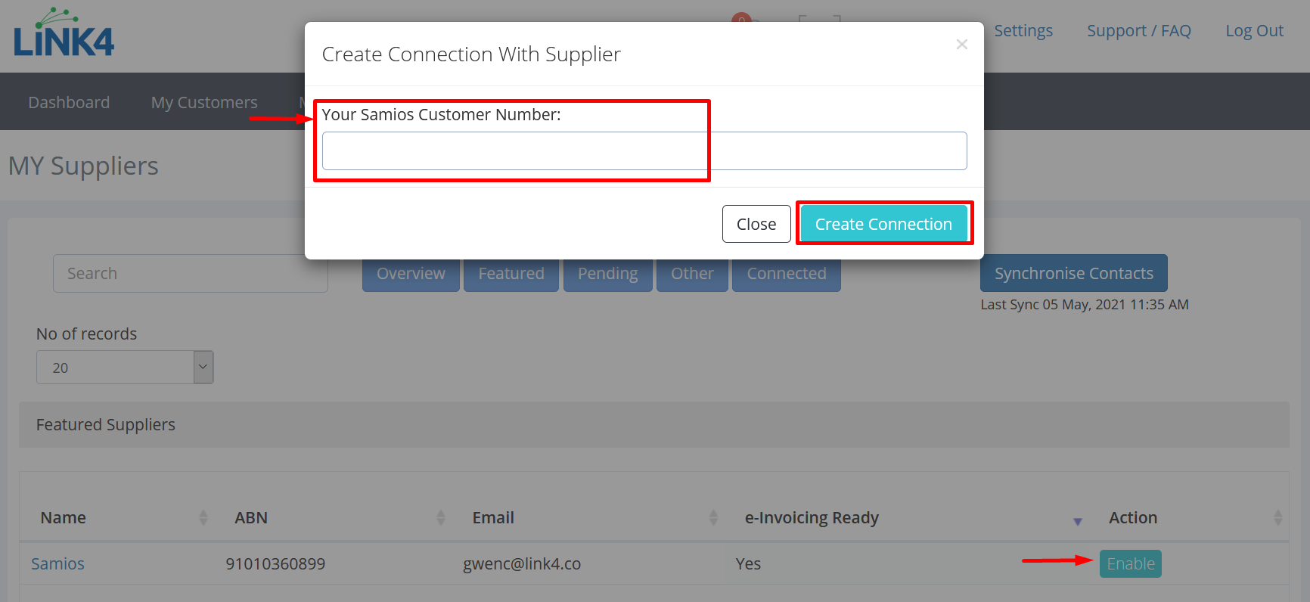Select the email gwenc@link4.co

click(x=522, y=563)
